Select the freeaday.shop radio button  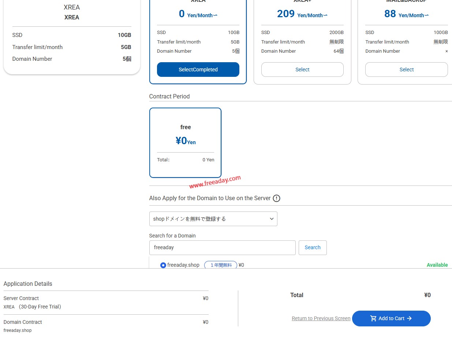pos(163,265)
